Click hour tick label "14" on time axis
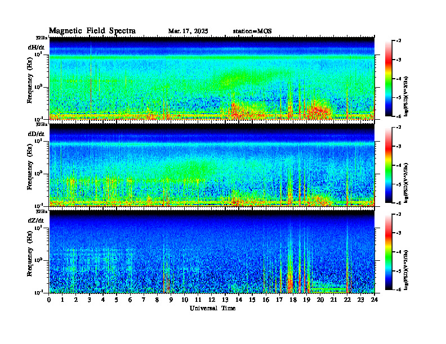The image size is (446, 344). tap(239, 300)
